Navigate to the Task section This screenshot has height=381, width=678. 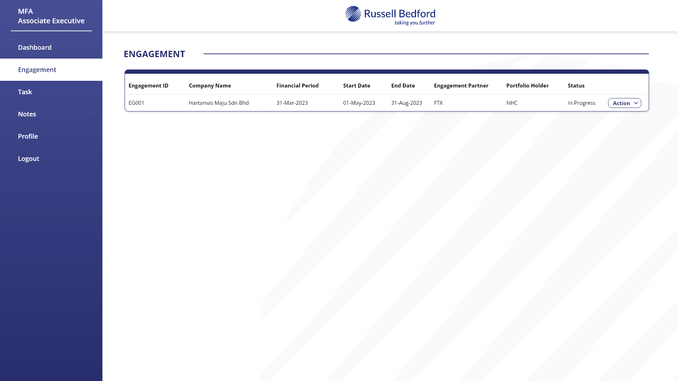click(25, 92)
